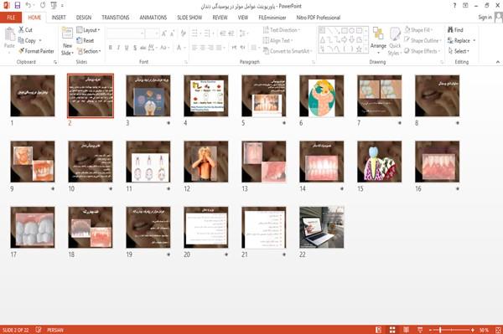This screenshot has height=334, width=503.
Task: Select slide 6 thumbnail
Action: [321, 95]
